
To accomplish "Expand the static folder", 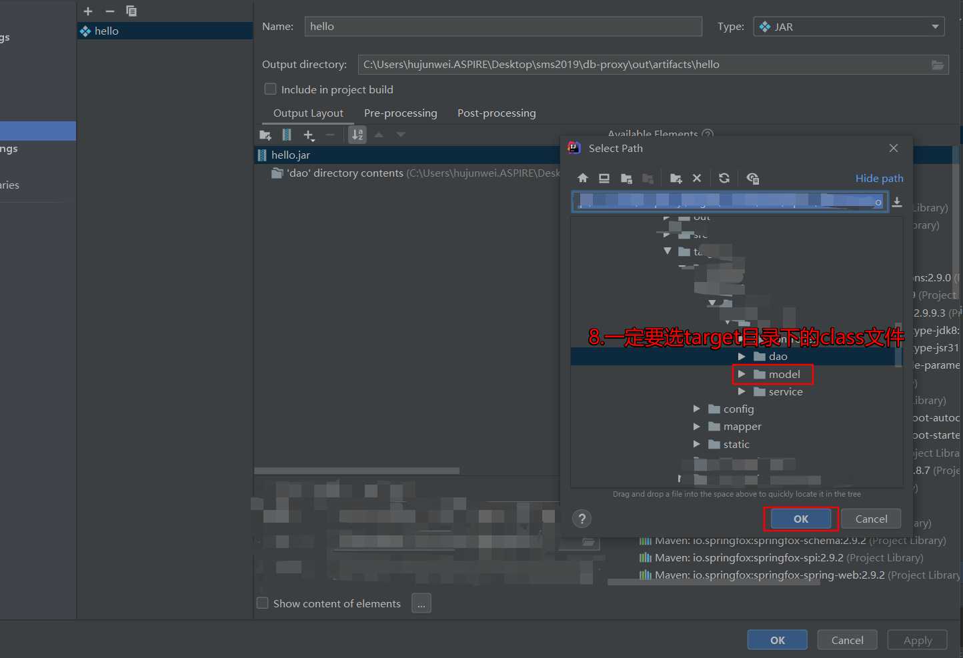I will (x=696, y=444).
